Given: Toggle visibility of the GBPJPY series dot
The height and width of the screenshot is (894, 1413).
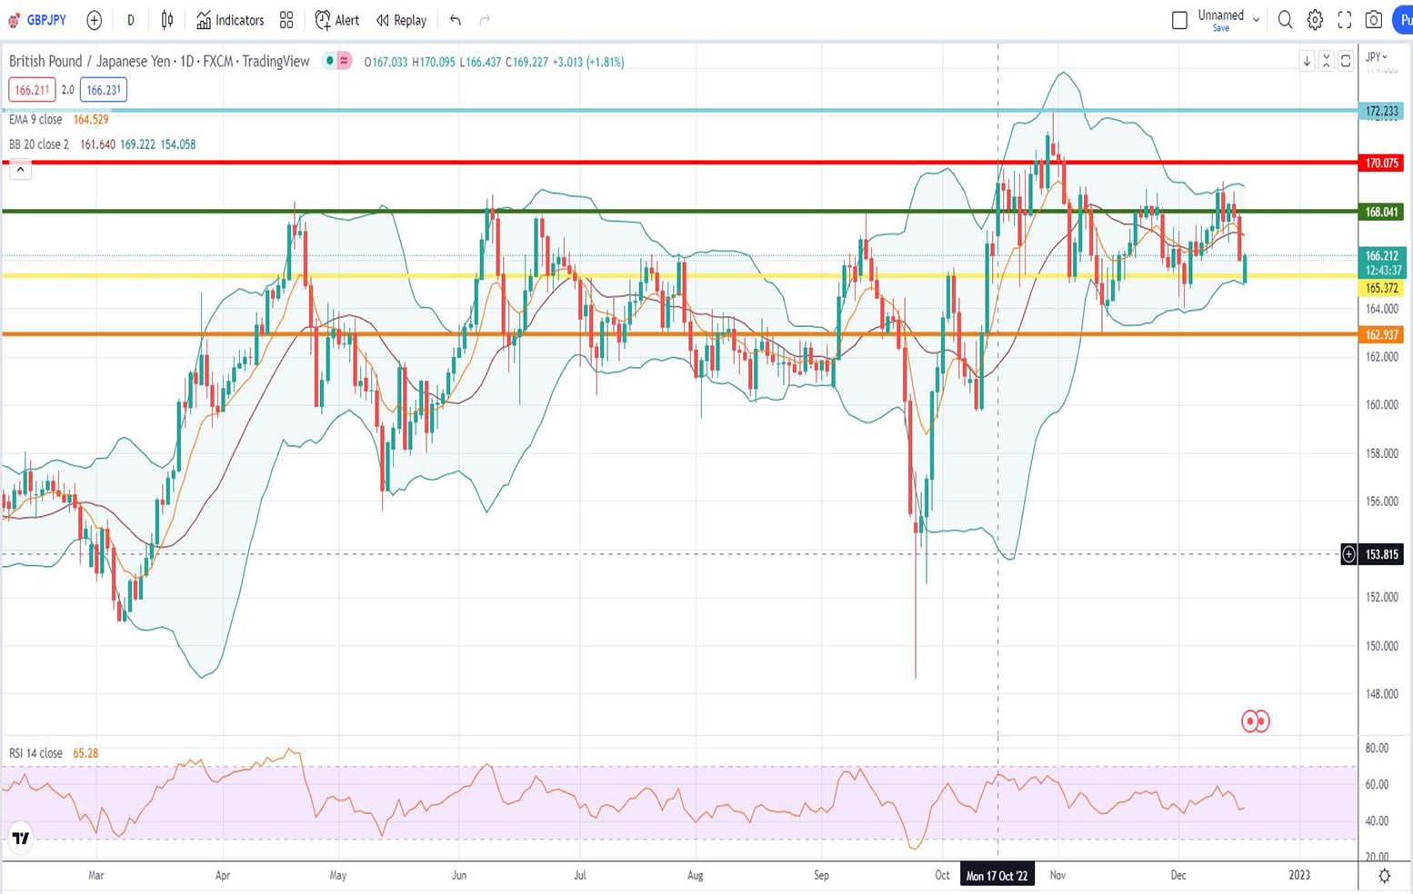Looking at the screenshot, I should point(329,61).
